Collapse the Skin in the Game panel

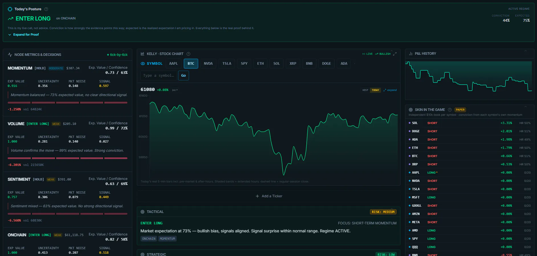pyautogui.click(x=526, y=107)
